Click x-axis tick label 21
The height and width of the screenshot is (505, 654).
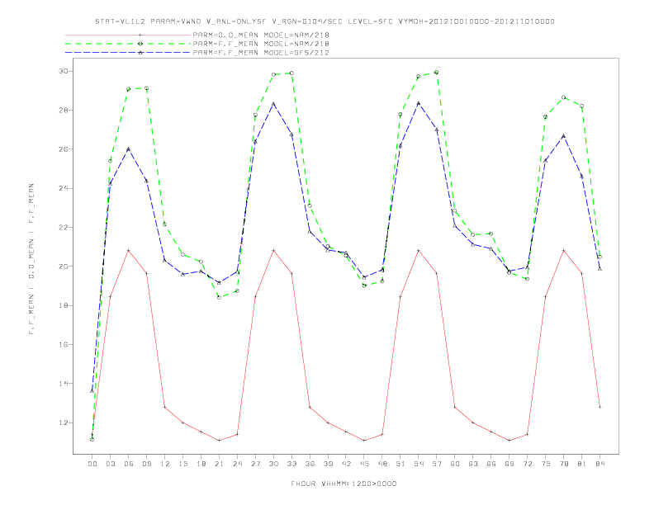(x=219, y=464)
